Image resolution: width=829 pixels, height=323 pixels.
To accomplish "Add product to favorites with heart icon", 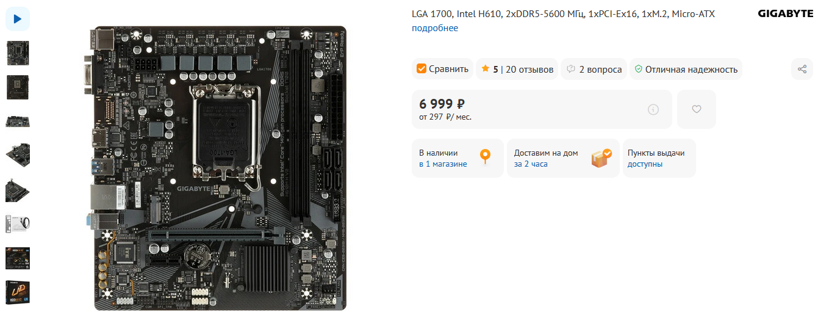I will tap(697, 109).
